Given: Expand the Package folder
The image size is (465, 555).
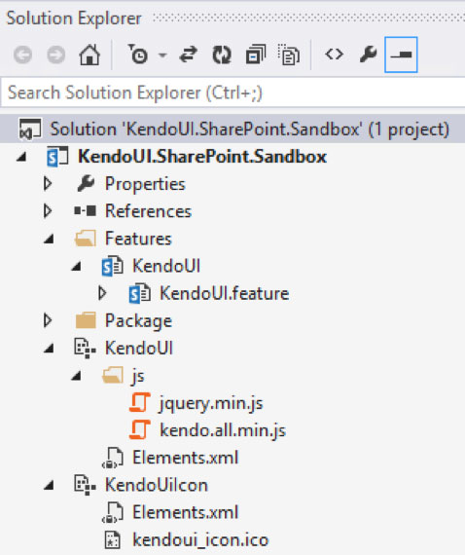Looking at the screenshot, I should pyautogui.click(x=48, y=320).
